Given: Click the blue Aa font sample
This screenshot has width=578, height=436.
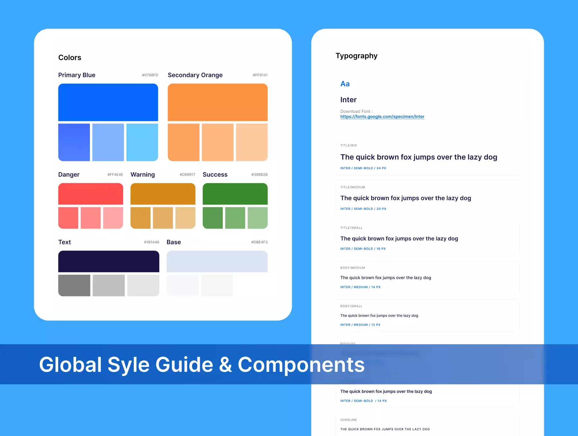Looking at the screenshot, I should pyautogui.click(x=345, y=84).
